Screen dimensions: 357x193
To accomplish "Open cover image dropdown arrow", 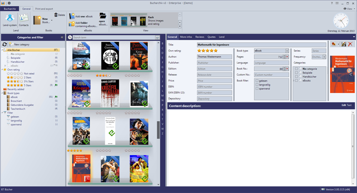I will 338,44.
